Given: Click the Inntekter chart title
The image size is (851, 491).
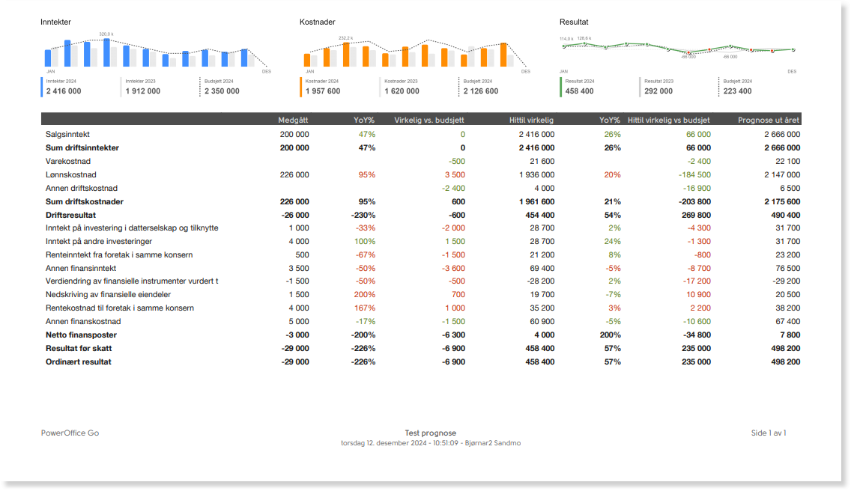Looking at the screenshot, I should (x=55, y=22).
